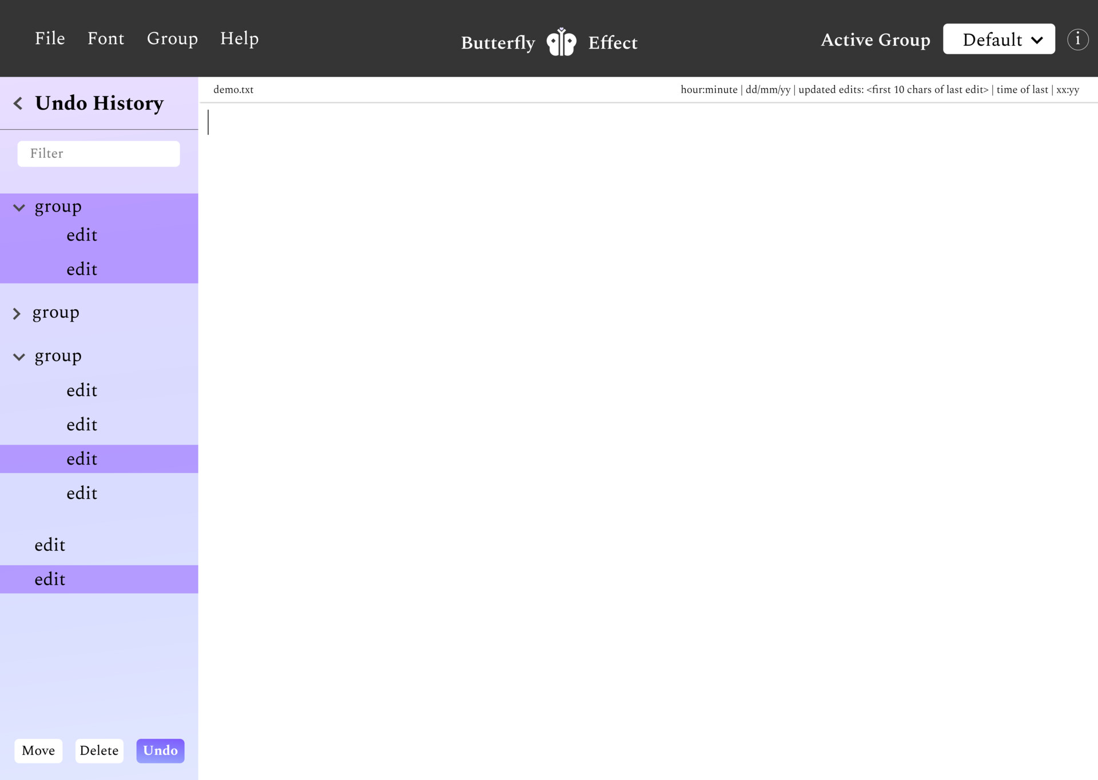
Task: Open the Default active group dropdown
Action: (x=998, y=39)
